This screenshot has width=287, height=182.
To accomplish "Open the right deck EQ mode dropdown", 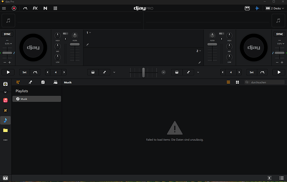I will (x=221, y=34).
